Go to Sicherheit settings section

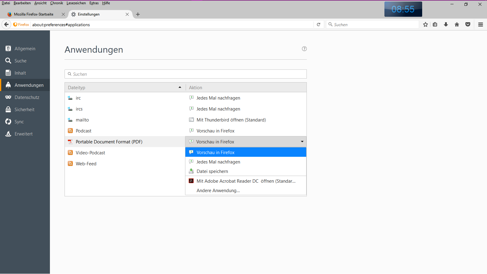tap(24, 110)
